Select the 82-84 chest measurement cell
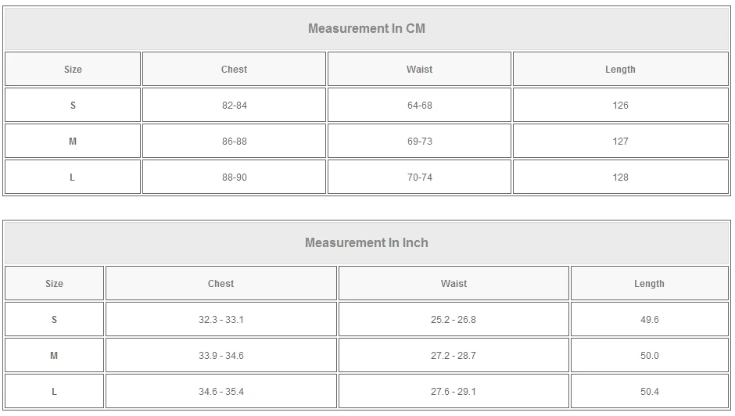Image resolution: width=735 pixels, height=416 pixels. click(x=234, y=106)
